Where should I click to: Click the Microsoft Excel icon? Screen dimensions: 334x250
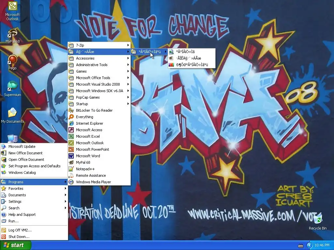[71, 136]
